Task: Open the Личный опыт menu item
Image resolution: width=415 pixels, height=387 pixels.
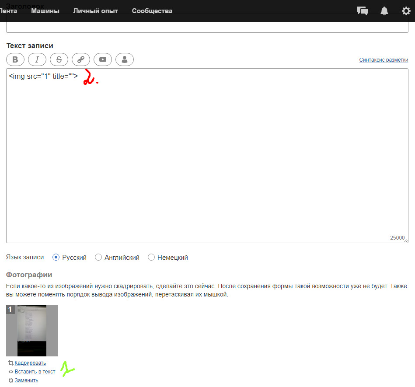Action: click(95, 11)
